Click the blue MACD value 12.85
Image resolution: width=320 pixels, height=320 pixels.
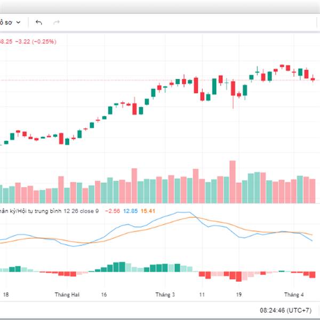click(x=131, y=211)
